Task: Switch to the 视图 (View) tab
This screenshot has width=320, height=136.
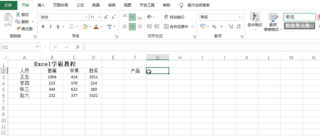Action: point(128,5)
